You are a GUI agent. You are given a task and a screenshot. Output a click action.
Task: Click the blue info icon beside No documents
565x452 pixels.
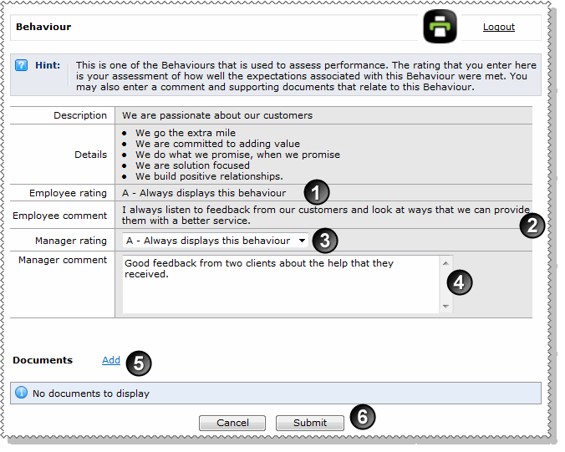(22, 393)
